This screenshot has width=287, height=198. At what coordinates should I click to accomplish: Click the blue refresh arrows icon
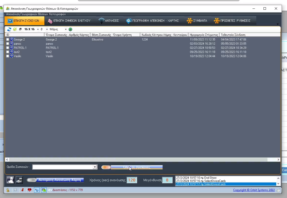9,29
